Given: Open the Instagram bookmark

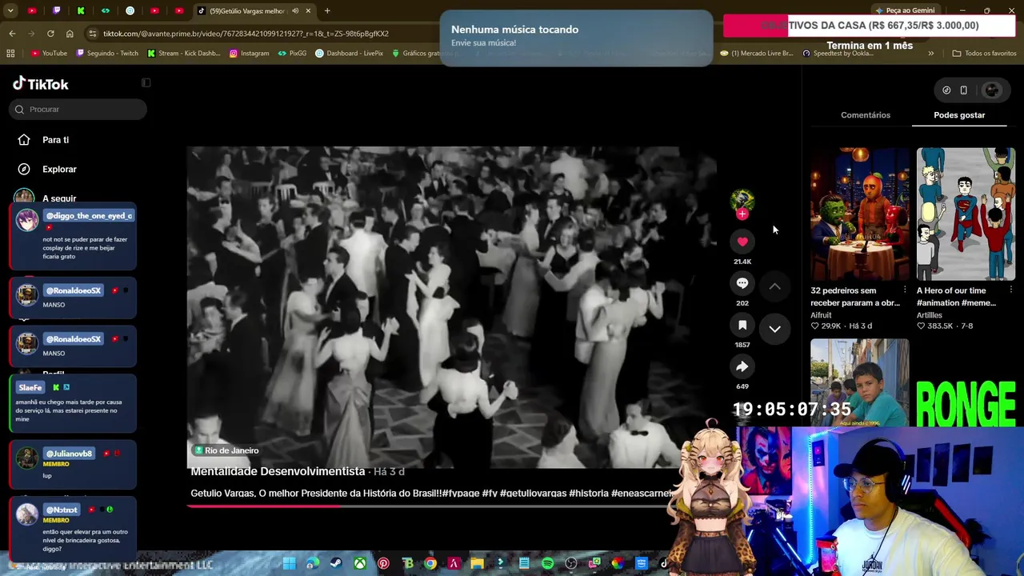Looking at the screenshot, I should point(250,54).
